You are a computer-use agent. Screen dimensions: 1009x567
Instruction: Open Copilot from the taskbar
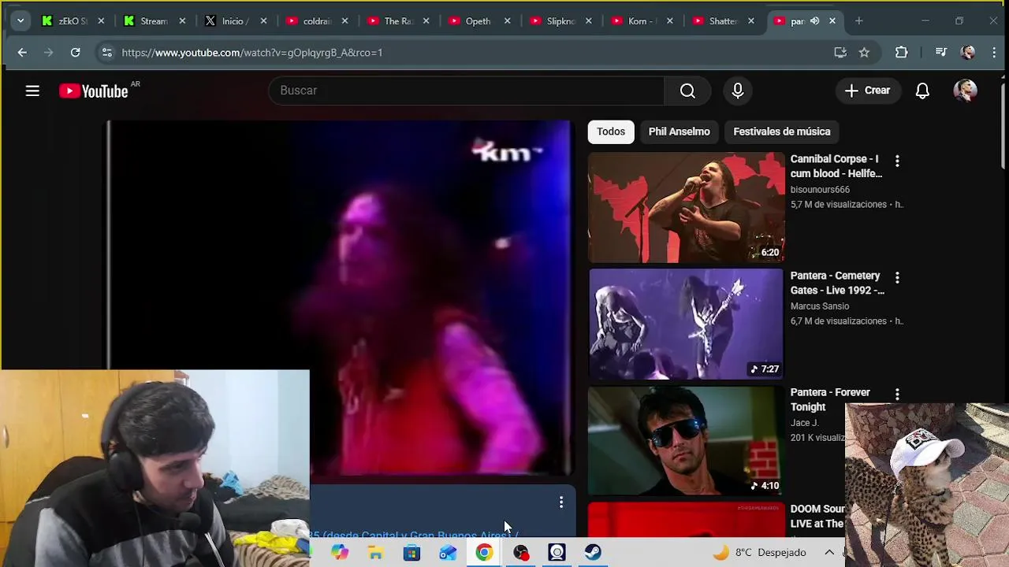340,553
